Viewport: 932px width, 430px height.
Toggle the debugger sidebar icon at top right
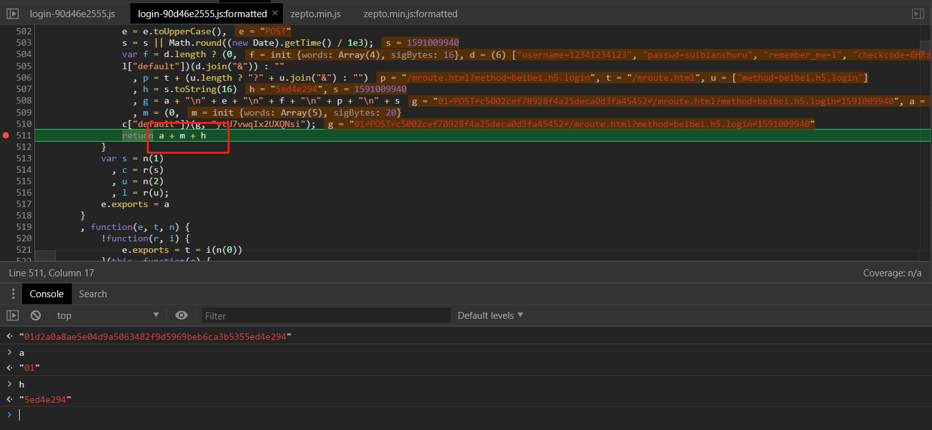tap(917, 13)
